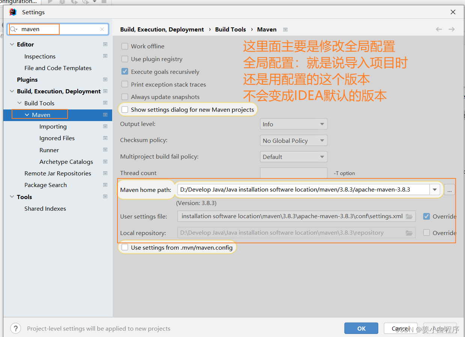
Task: Open the help question mark button
Action: click(15, 328)
